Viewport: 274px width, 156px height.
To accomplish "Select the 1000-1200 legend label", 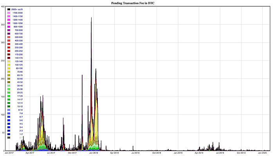I will (18, 23).
